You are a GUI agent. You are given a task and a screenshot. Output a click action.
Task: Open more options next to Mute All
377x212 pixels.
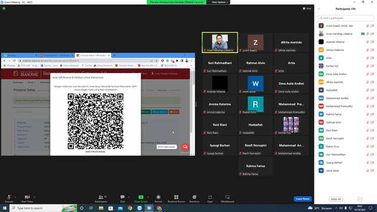click(x=360, y=199)
